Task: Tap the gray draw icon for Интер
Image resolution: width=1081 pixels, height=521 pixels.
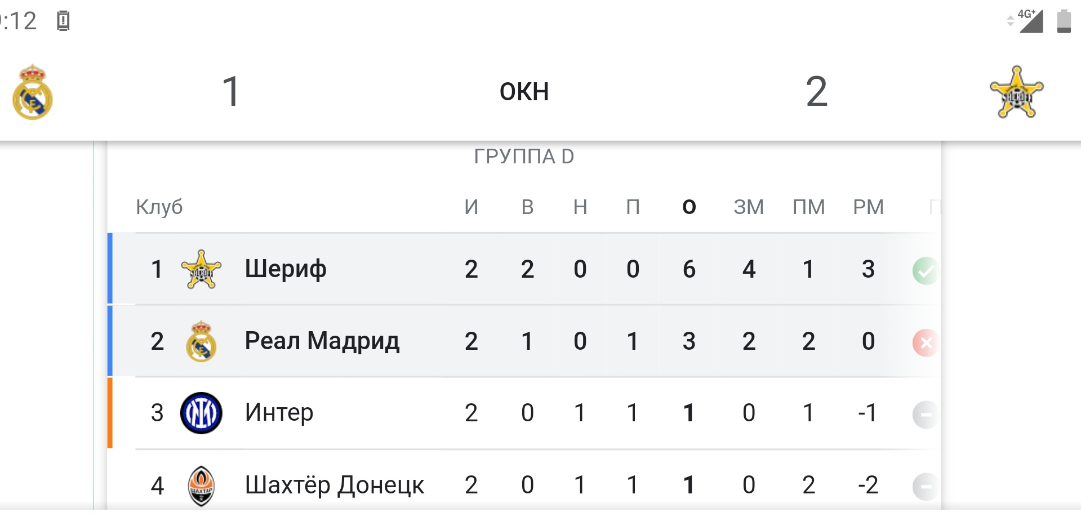Action: [x=925, y=415]
